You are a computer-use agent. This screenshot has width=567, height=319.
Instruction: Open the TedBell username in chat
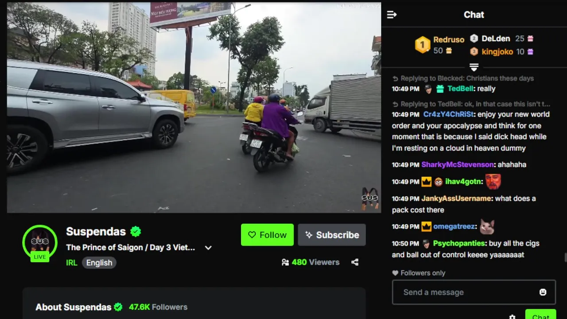point(460,89)
